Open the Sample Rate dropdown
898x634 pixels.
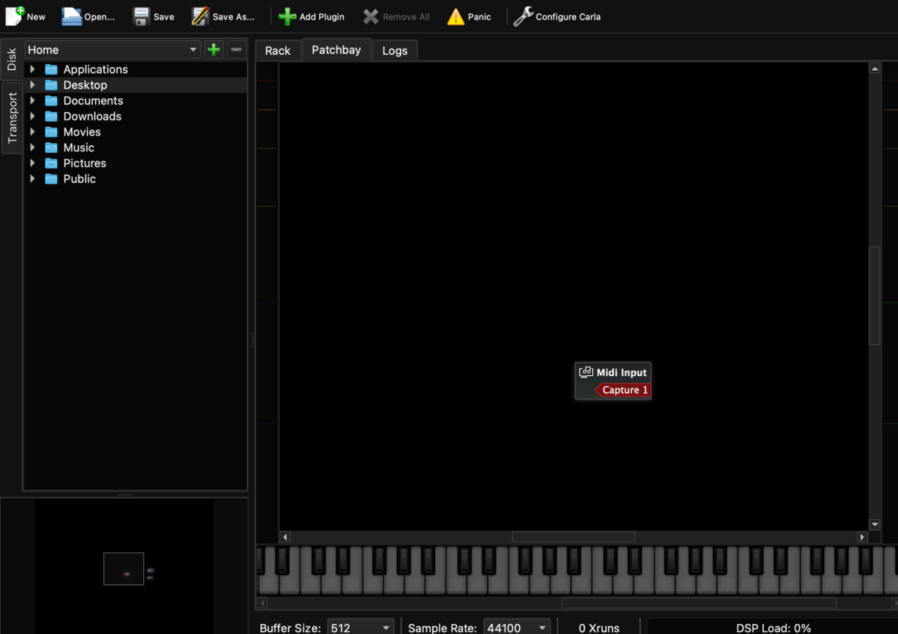point(517,628)
